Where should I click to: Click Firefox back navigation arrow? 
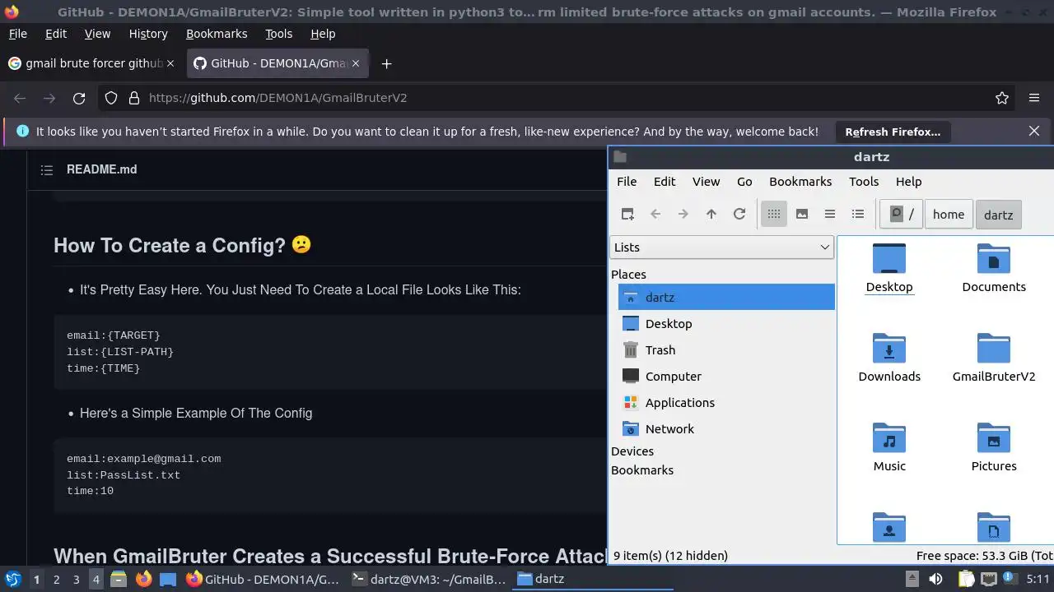[x=20, y=98]
